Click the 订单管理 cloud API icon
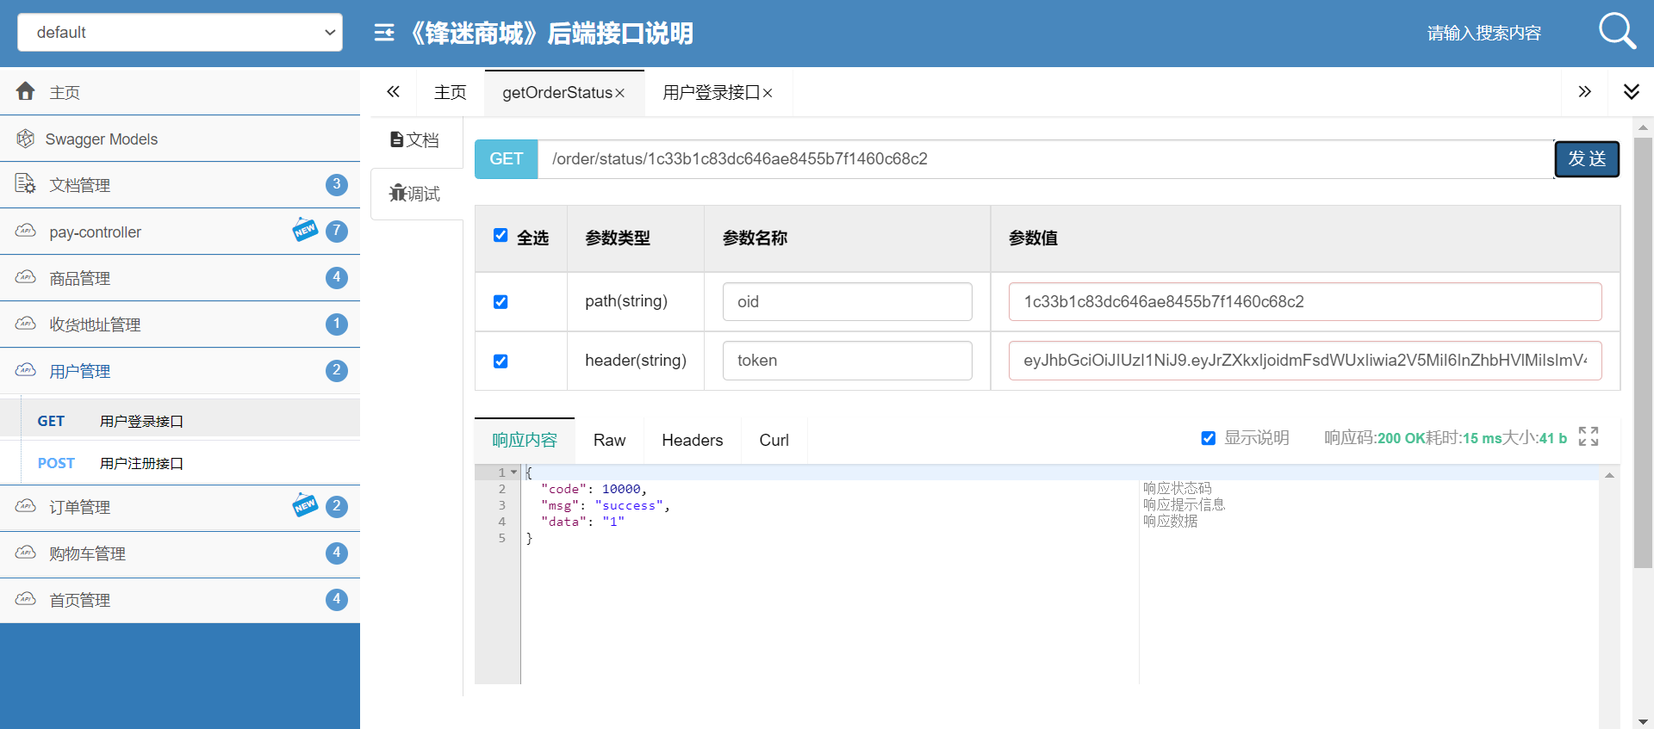The width and height of the screenshot is (1654, 729). pyautogui.click(x=26, y=506)
